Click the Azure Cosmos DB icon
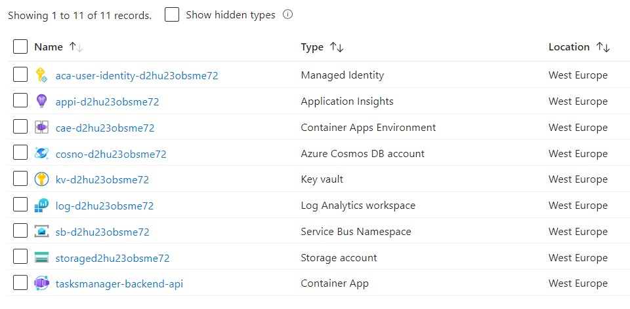Viewport: 630px width, 309px height. click(42, 154)
